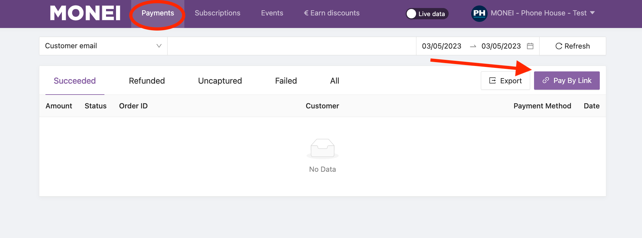
Task: View Failed payments tab
Action: tap(286, 81)
